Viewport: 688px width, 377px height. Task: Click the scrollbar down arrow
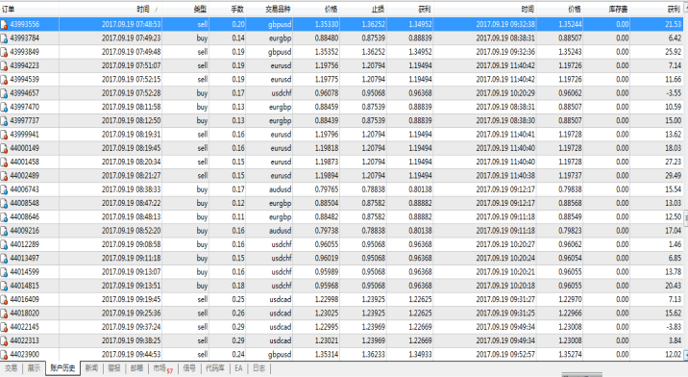point(686,355)
